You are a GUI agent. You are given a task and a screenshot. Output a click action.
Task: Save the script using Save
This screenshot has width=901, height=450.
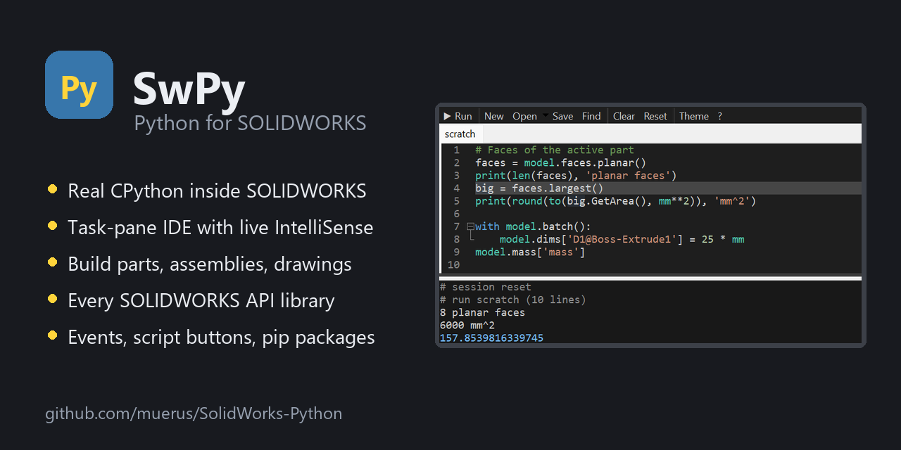[562, 116]
